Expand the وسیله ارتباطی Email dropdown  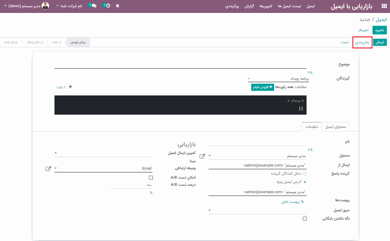56,168
